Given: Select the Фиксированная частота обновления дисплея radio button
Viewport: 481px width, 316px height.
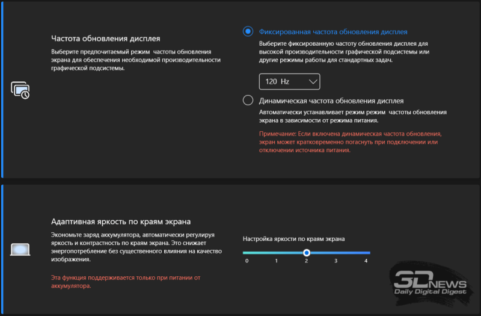Looking at the screenshot, I should [x=248, y=31].
